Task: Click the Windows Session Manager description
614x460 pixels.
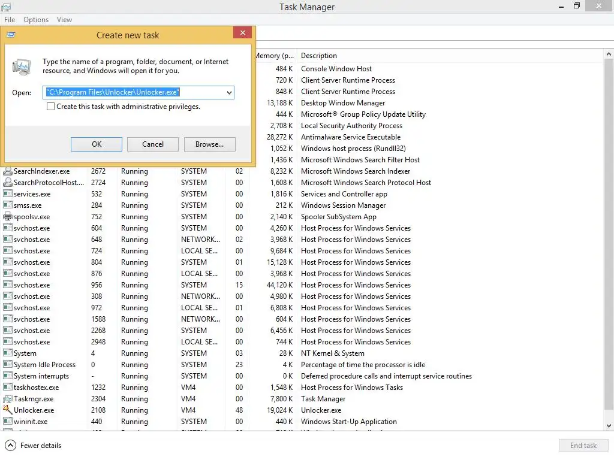Action: [343, 205]
